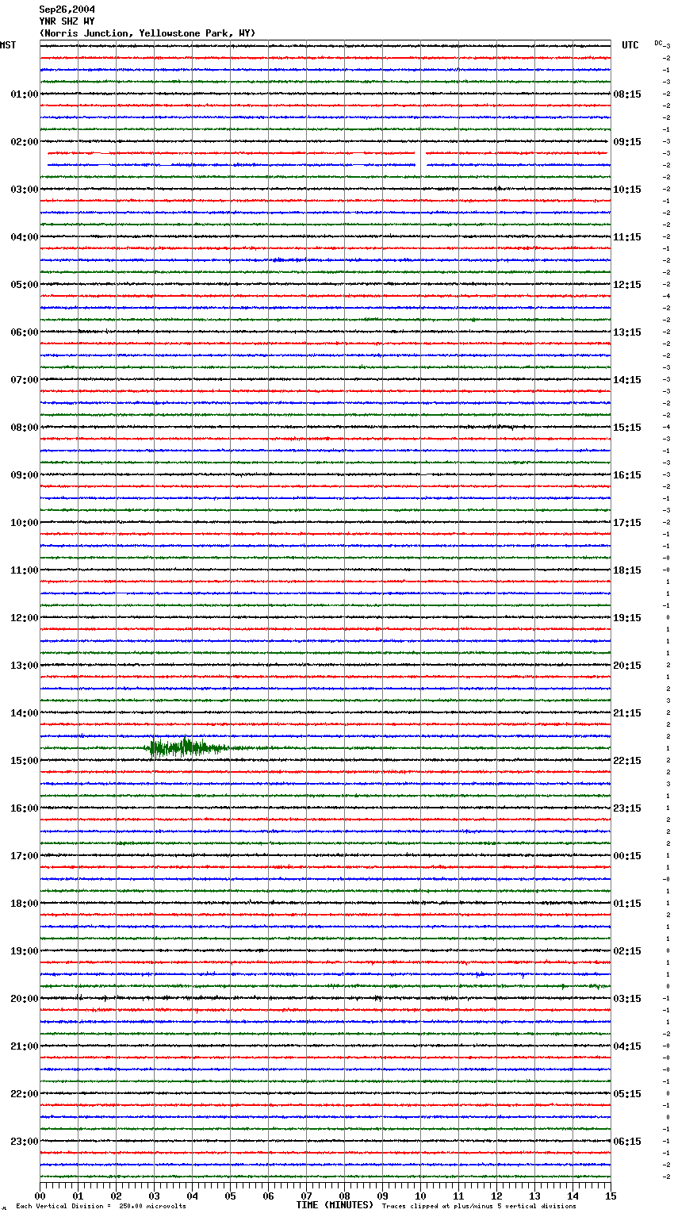Select the 11:00 MST hour label

25,570
